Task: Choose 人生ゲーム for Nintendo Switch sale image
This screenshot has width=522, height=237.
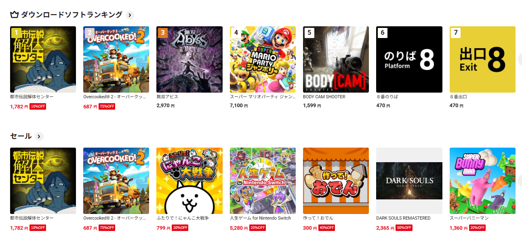Action: (x=263, y=181)
